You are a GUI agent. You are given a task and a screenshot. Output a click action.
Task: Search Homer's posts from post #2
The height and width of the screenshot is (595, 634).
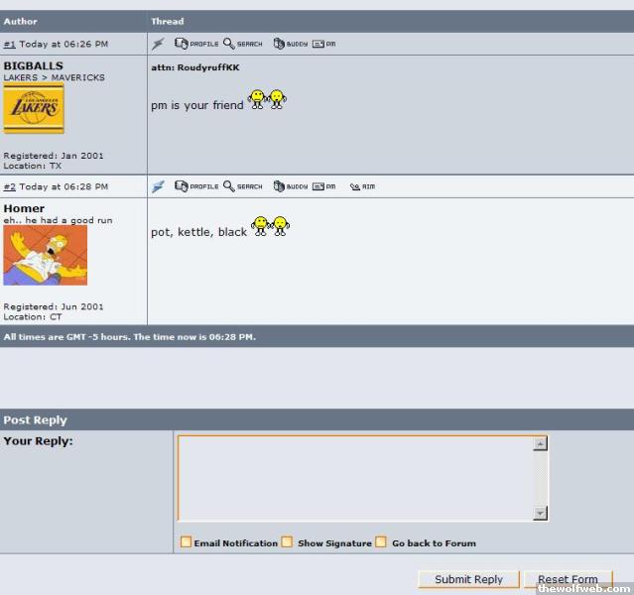[x=243, y=186]
